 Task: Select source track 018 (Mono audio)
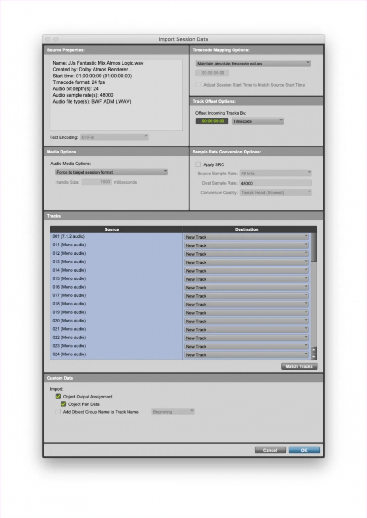[x=116, y=304]
